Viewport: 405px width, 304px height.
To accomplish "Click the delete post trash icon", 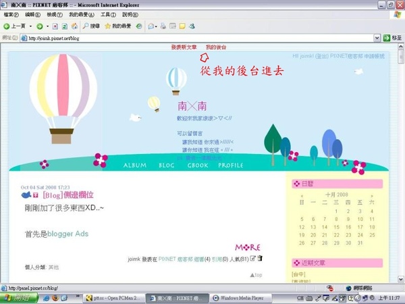I will [260, 258].
